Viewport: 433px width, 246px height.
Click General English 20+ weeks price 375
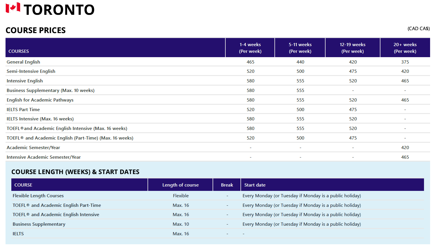click(405, 62)
